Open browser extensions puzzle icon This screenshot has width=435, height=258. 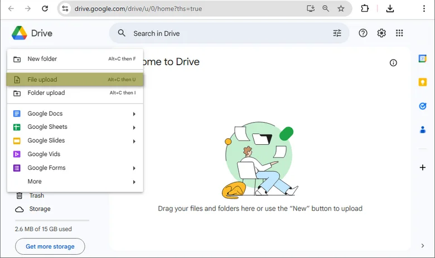coord(365,8)
